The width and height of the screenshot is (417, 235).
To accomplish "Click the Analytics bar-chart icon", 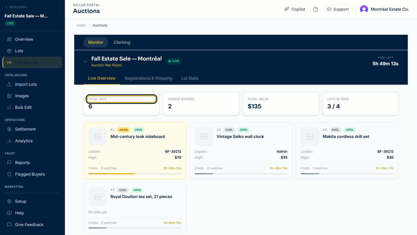I will coord(9,141).
